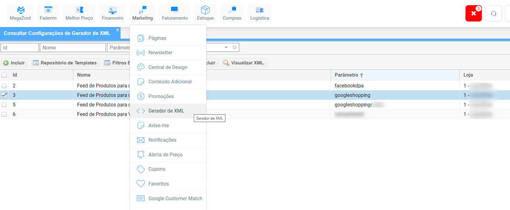Uncheck the checkbox for row Id 3
The image size is (510, 210).
coord(4,95)
